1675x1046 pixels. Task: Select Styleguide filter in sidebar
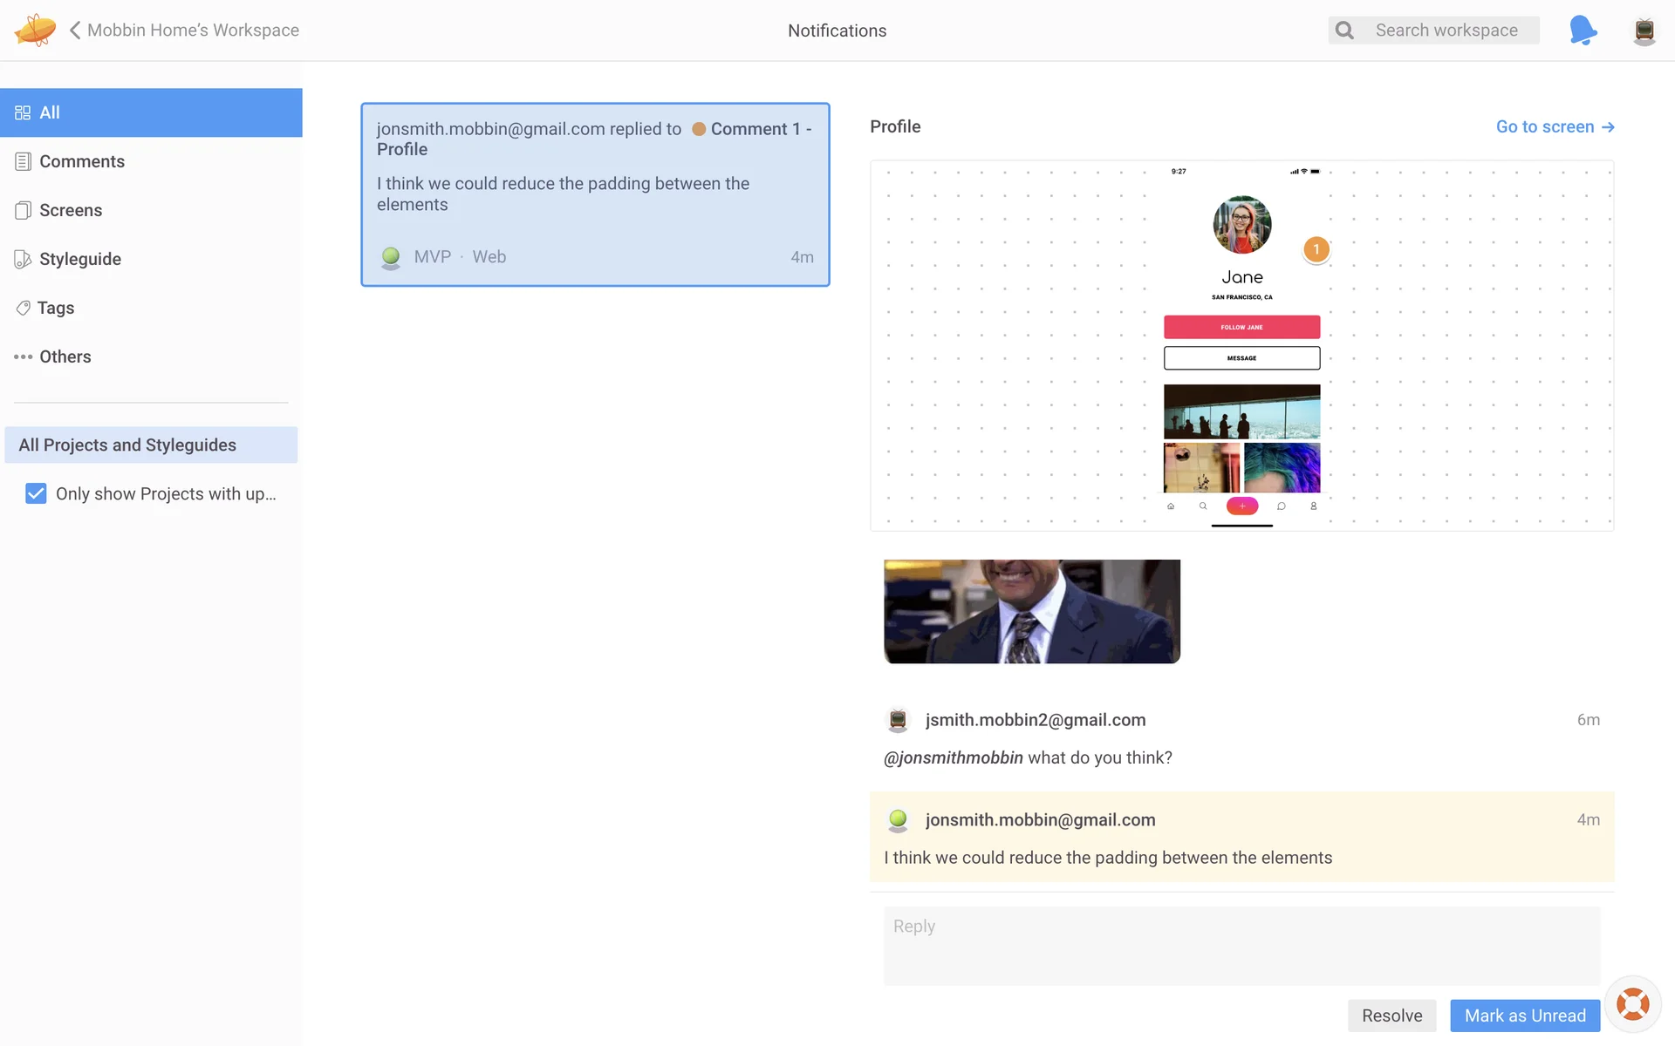point(79,259)
